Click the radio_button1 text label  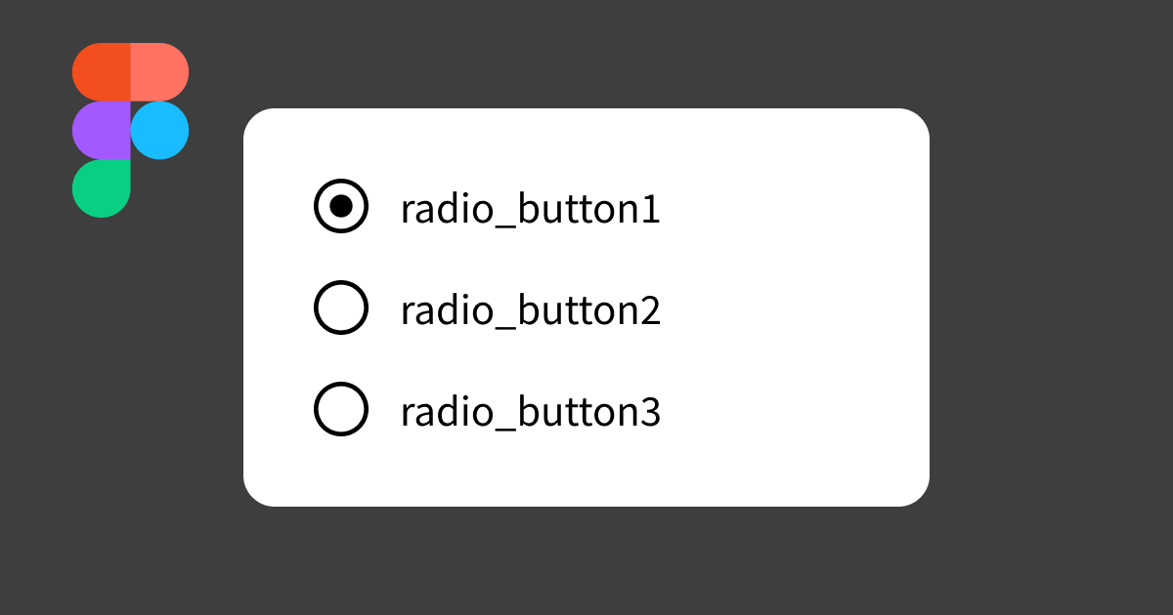(x=530, y=210)
